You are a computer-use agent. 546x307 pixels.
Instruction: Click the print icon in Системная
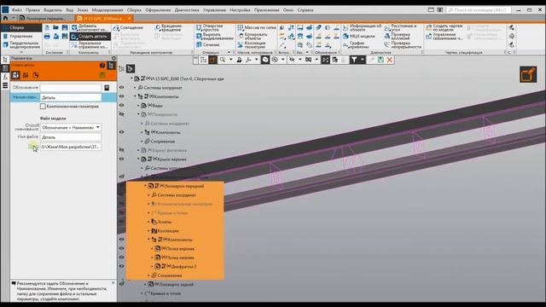click(47, 36)
